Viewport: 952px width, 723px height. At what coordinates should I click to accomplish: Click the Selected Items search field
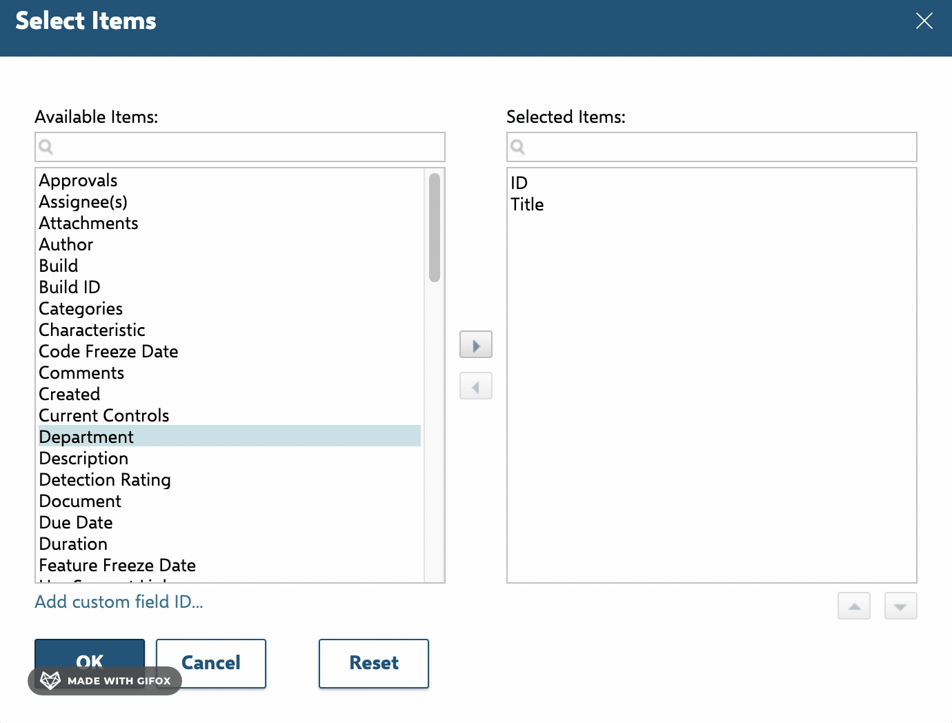[x=712, y=147]
